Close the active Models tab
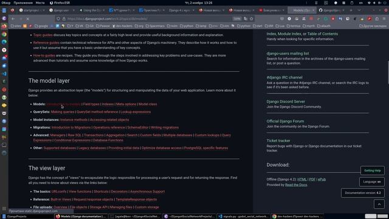The height and width of the screenshot is (219, 389). (314, 10)
